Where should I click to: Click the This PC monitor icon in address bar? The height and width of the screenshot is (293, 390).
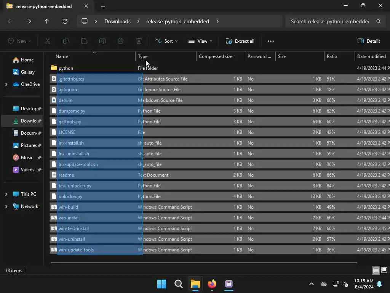point(85,21)
